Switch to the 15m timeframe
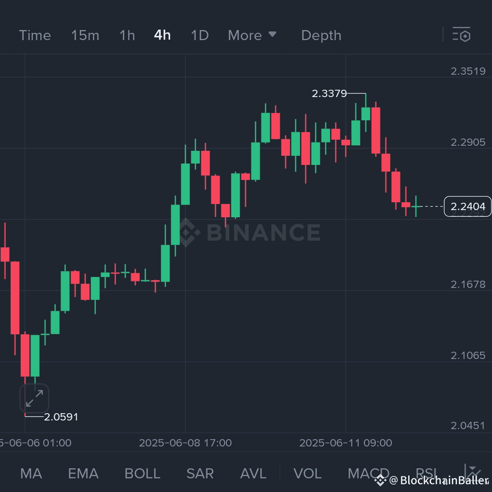The image size is (492, 492). coord(85,35)
